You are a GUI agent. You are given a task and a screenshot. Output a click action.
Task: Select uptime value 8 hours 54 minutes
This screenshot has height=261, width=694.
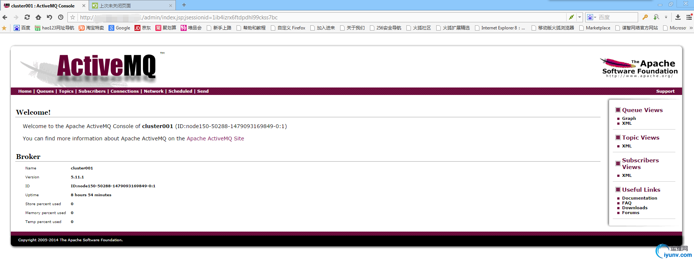(91, 195)
